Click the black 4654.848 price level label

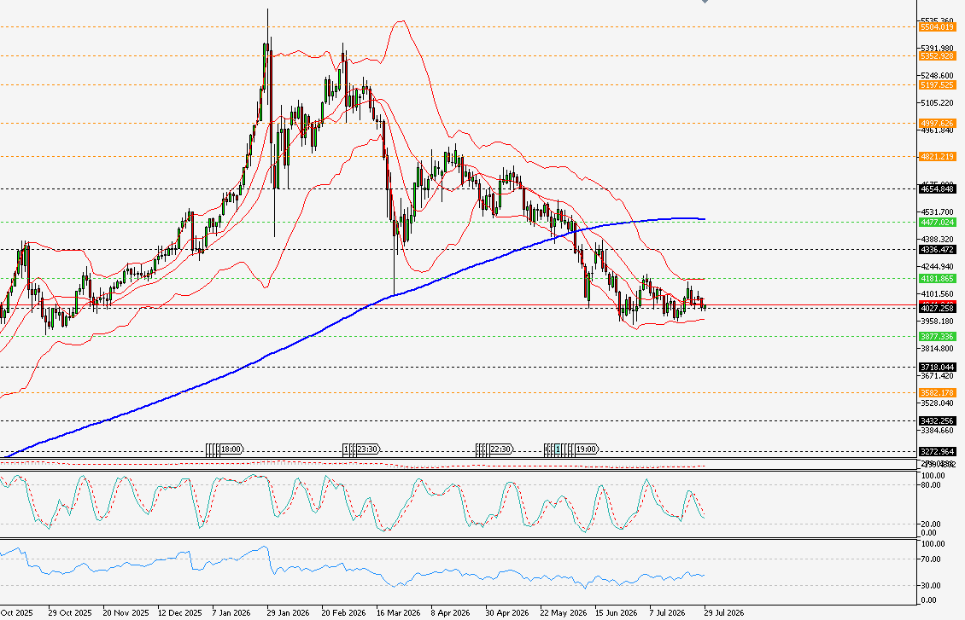click(937, 188)
